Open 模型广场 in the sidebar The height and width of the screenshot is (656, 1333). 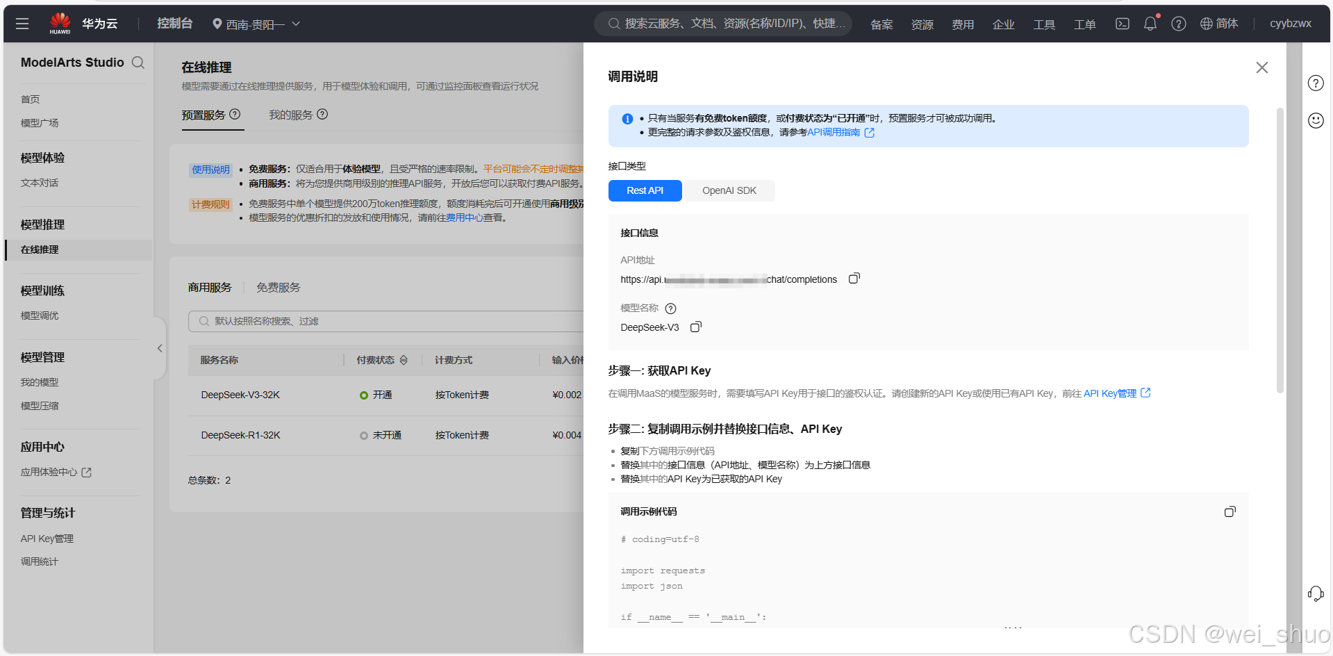(40, 123)
